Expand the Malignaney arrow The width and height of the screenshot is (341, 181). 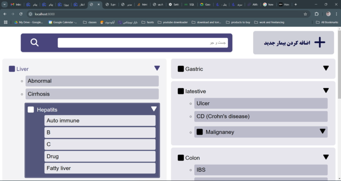pyautogui.click(x=323, y=131)
